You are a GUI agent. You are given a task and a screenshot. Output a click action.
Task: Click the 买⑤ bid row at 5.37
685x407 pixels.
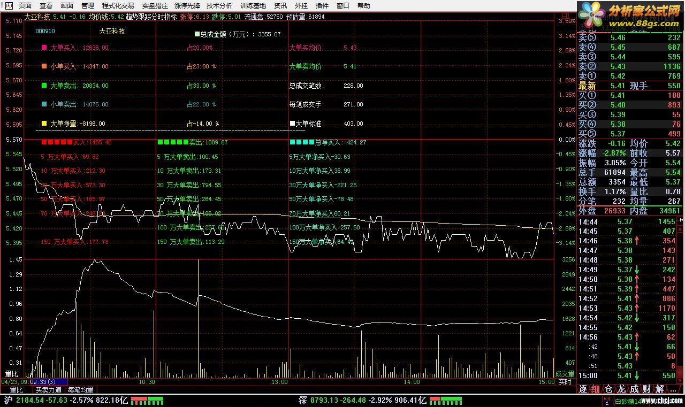[x=630, y=134]
